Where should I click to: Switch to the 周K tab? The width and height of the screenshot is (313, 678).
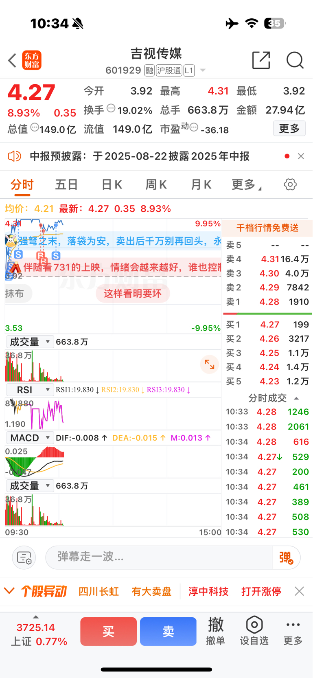point(156,184)
